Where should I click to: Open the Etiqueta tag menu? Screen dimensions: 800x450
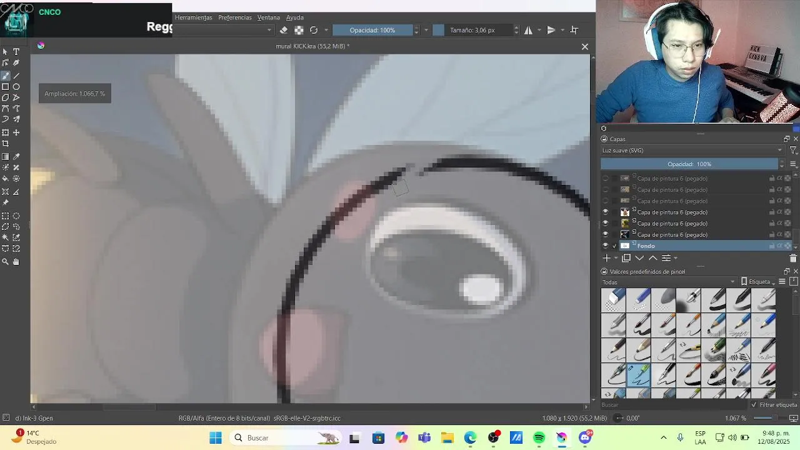[x=758, y=282]
